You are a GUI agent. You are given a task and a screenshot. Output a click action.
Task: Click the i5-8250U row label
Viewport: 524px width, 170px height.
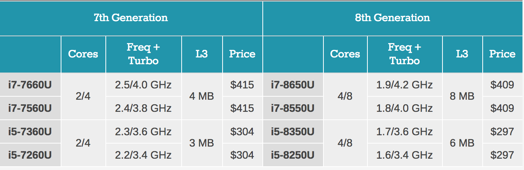click(x=292, y=155)
